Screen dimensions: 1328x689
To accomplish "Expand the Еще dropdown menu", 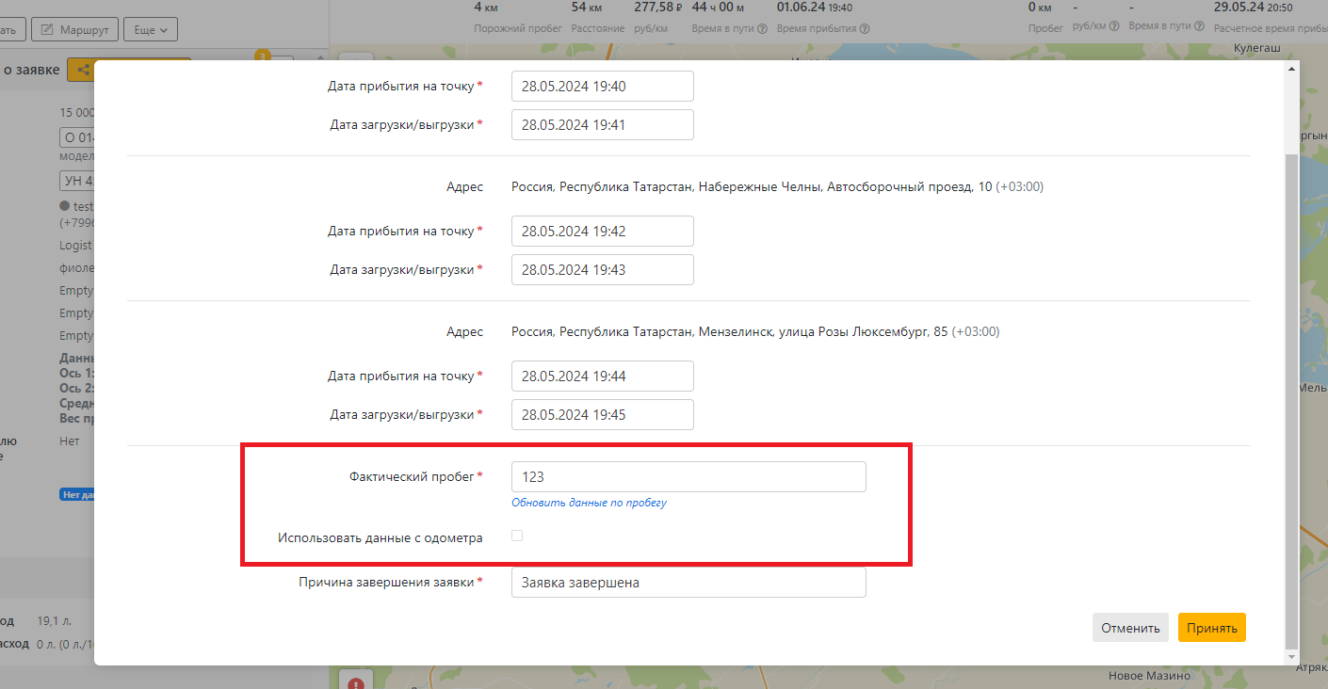I will (x=151, y=29).
